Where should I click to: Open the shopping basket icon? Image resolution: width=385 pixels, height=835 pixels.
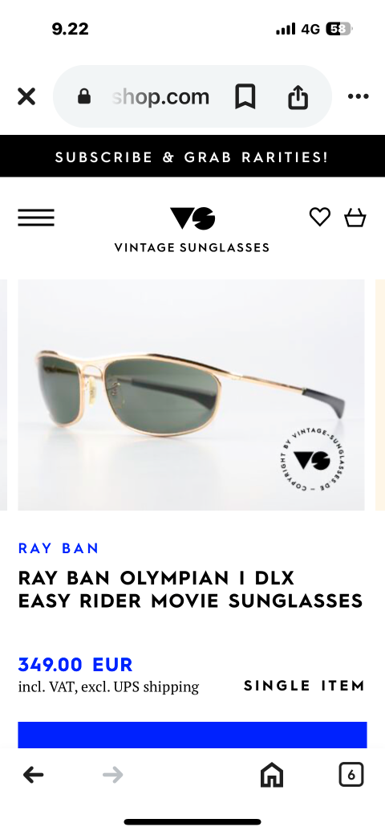coord(355,217)
